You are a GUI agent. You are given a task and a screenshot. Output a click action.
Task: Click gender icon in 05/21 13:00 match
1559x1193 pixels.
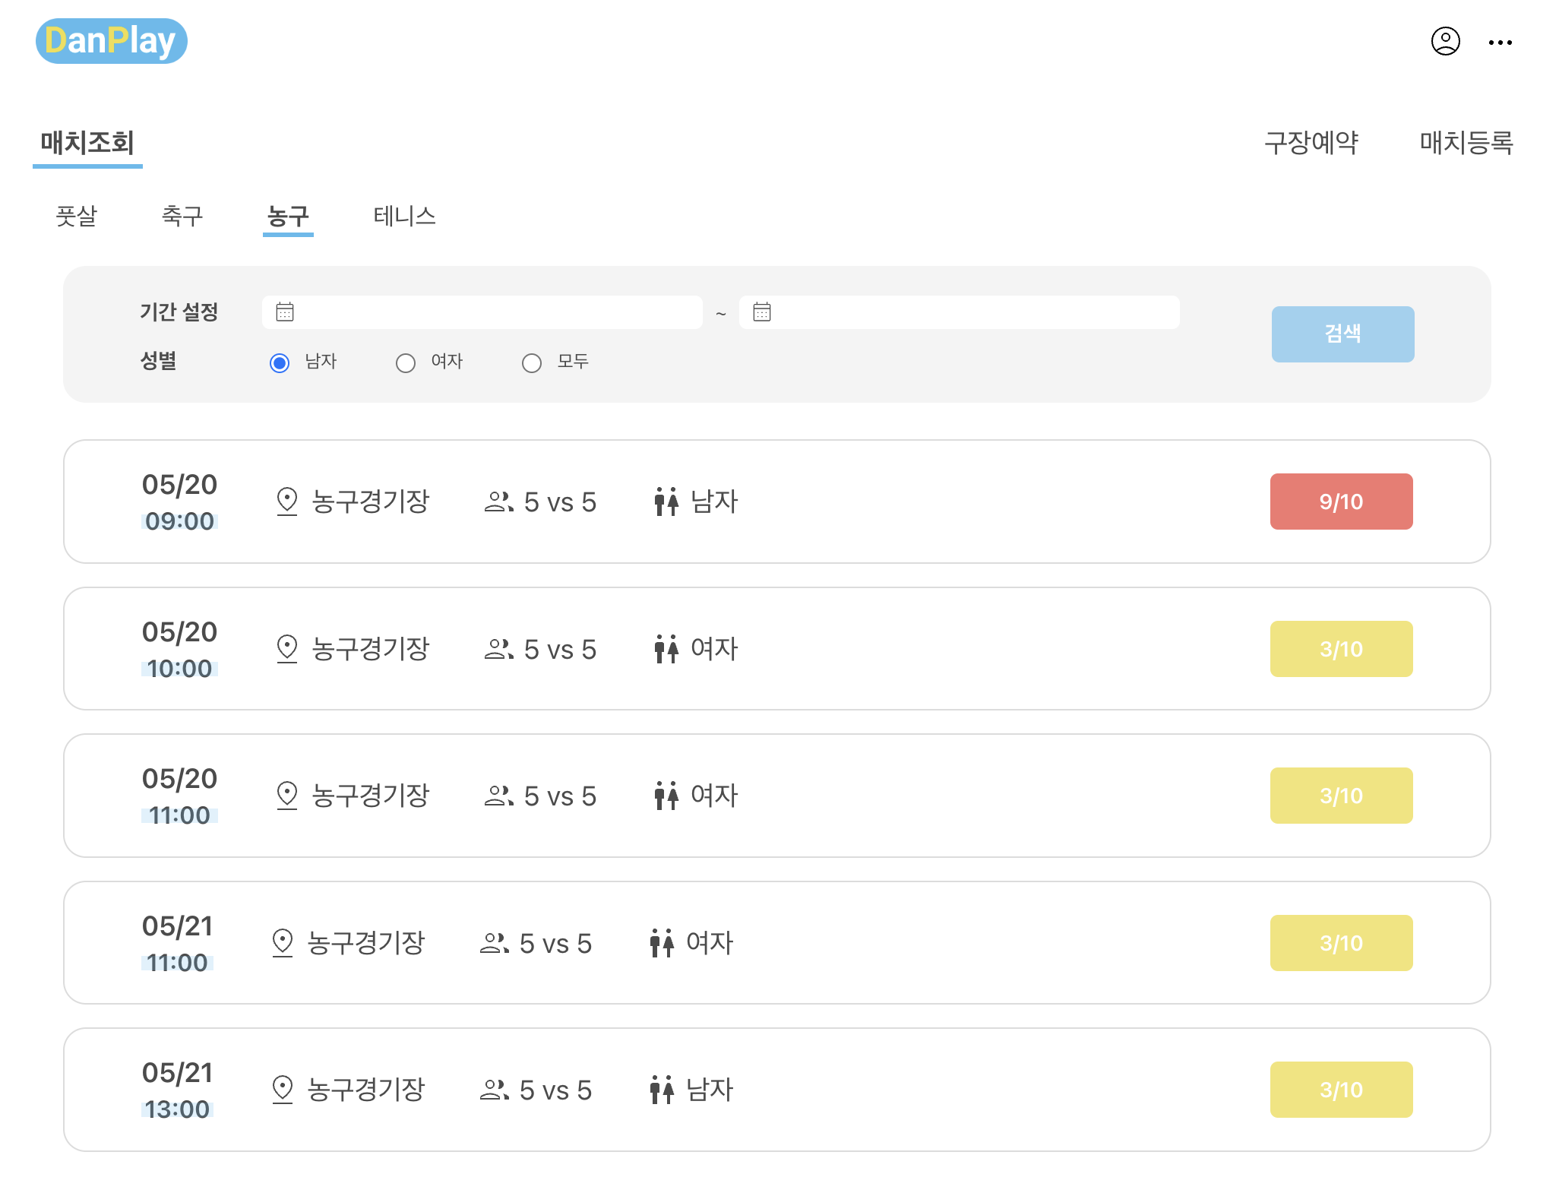pos(662,1090)
